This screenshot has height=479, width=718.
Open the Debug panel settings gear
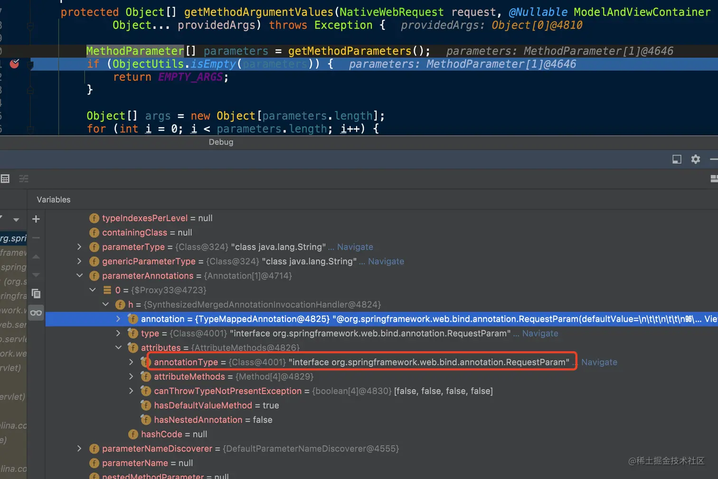[696, 160]
